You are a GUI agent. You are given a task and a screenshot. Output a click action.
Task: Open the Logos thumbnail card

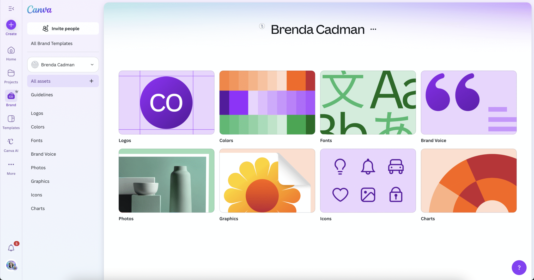tap(166, 102)
